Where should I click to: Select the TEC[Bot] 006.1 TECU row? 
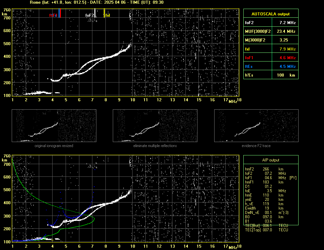tap(266, 226)
